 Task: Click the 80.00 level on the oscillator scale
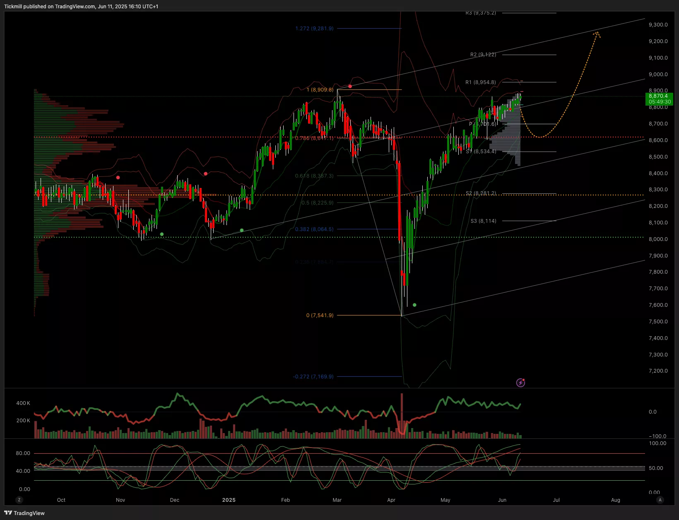(x=23, y=453)
